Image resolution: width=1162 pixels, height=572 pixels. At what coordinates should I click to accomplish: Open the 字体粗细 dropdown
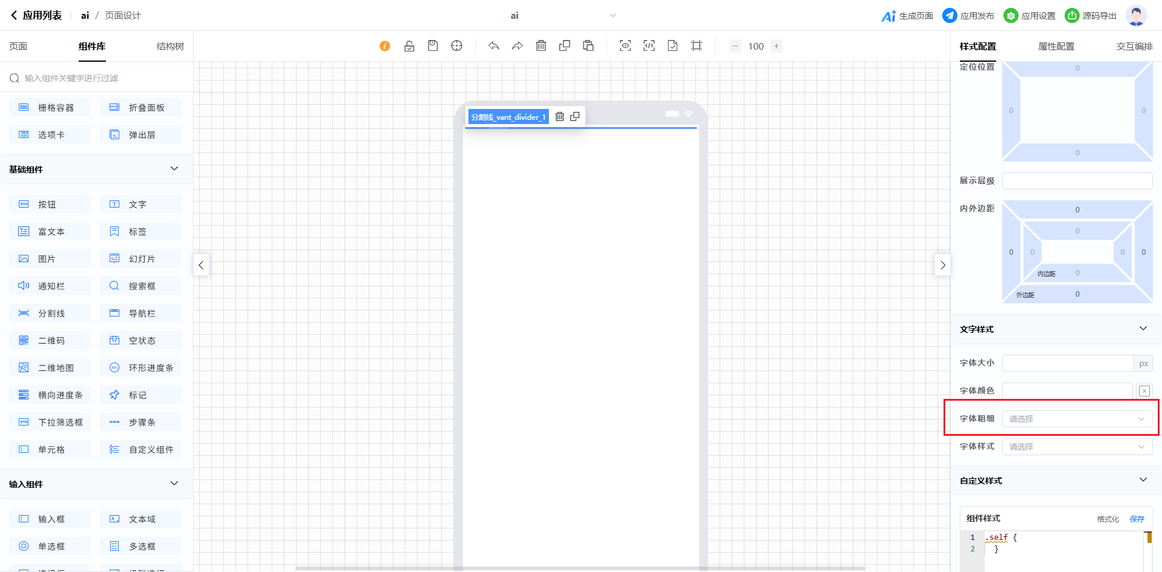point(1077,419)
